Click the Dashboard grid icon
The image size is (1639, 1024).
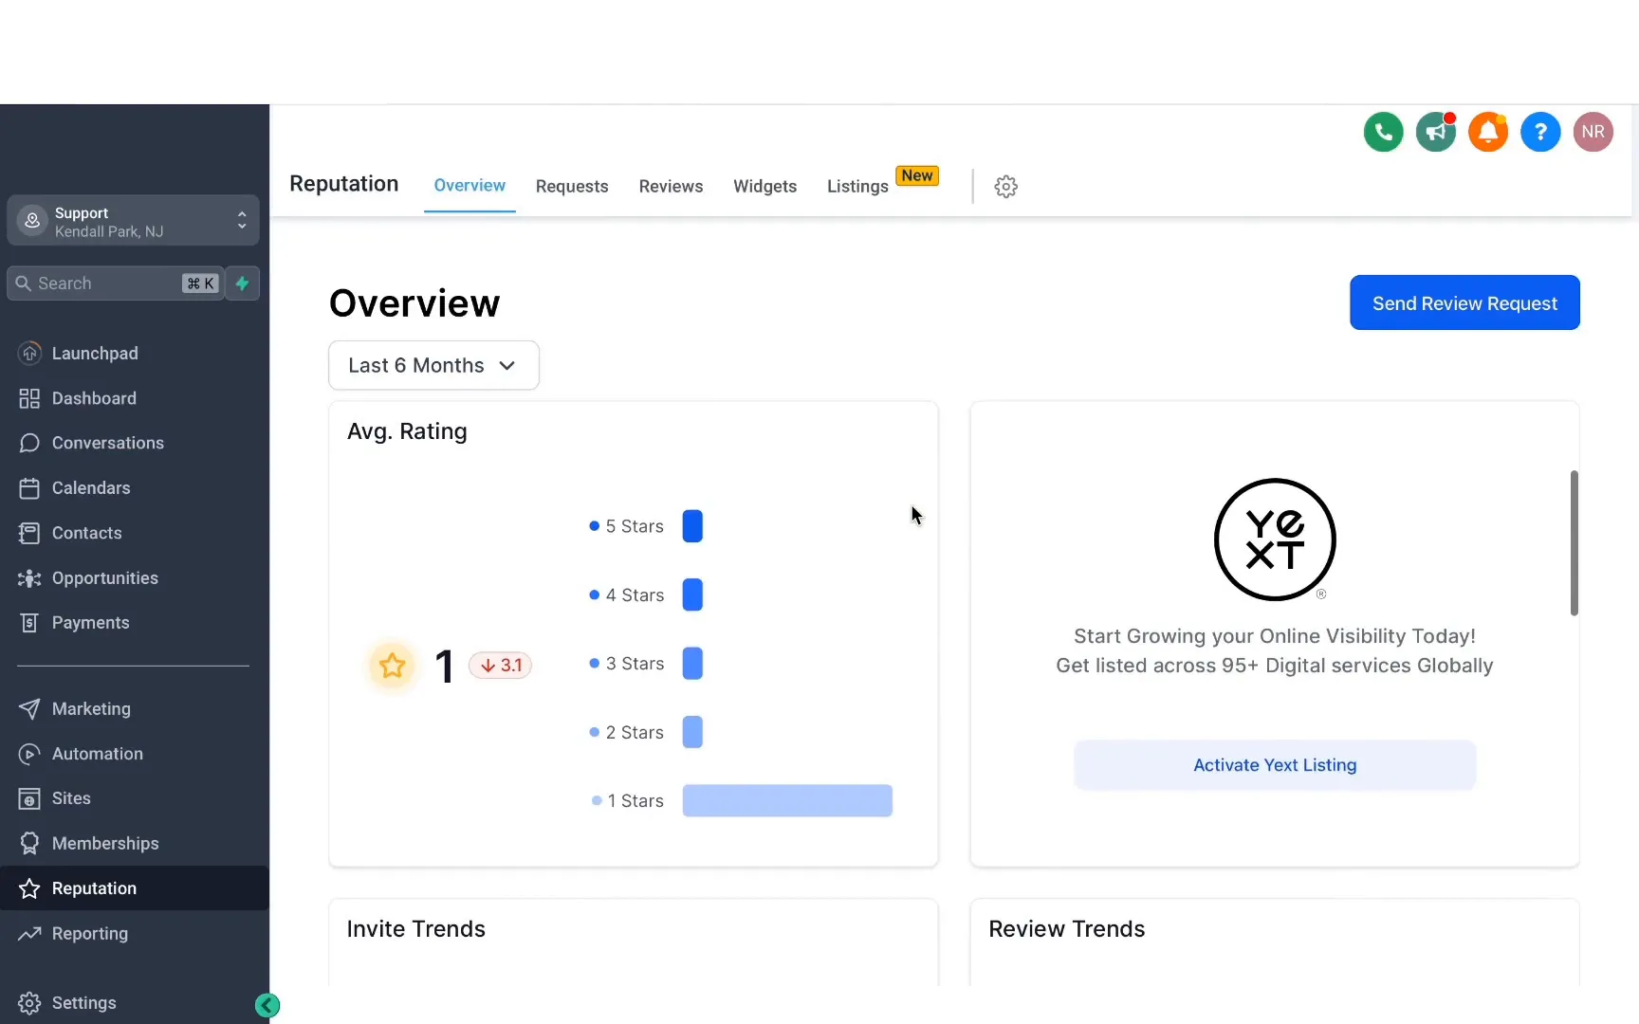point(29,398)
